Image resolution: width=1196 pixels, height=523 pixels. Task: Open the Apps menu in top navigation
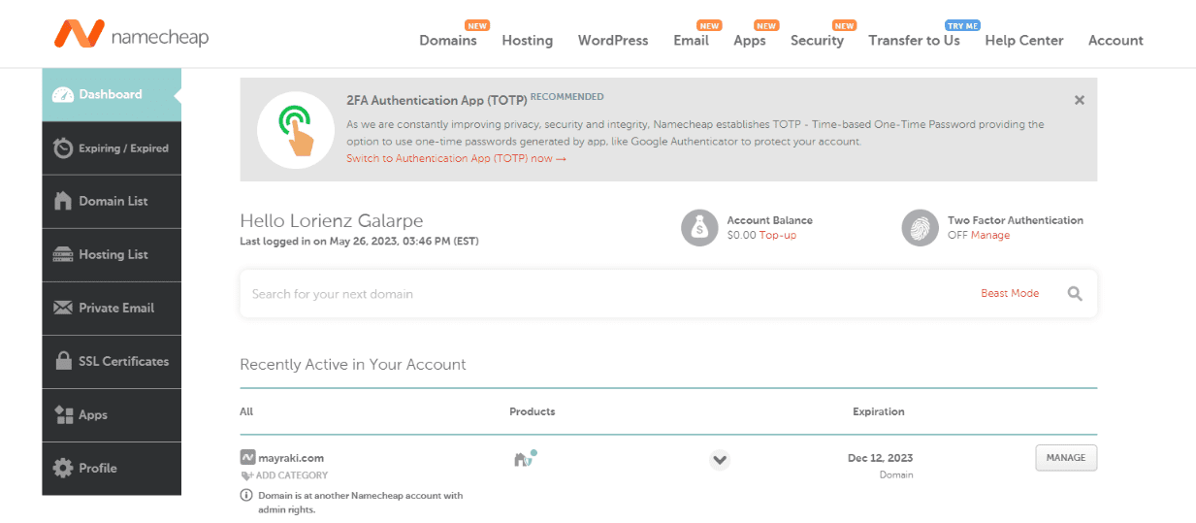click(750, 40)
